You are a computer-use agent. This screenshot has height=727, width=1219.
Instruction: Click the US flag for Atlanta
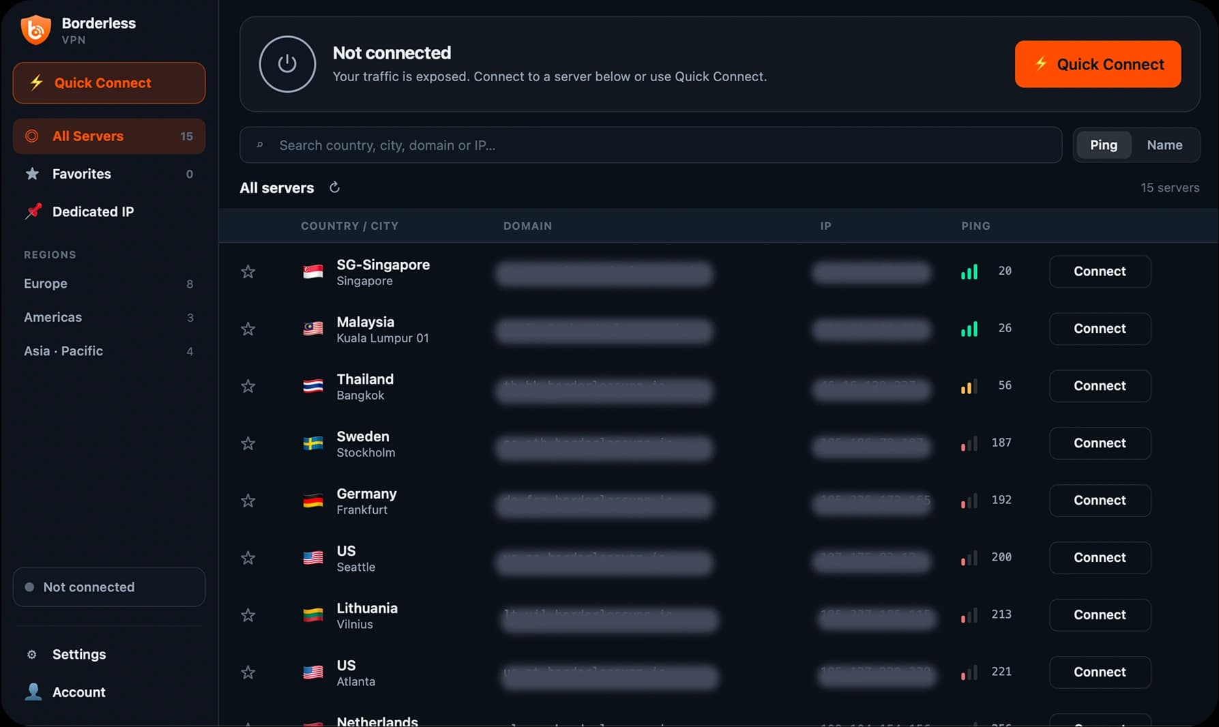click(x=313, y=672)
